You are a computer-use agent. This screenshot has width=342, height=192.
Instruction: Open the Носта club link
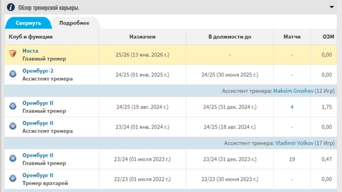[30, 51]
